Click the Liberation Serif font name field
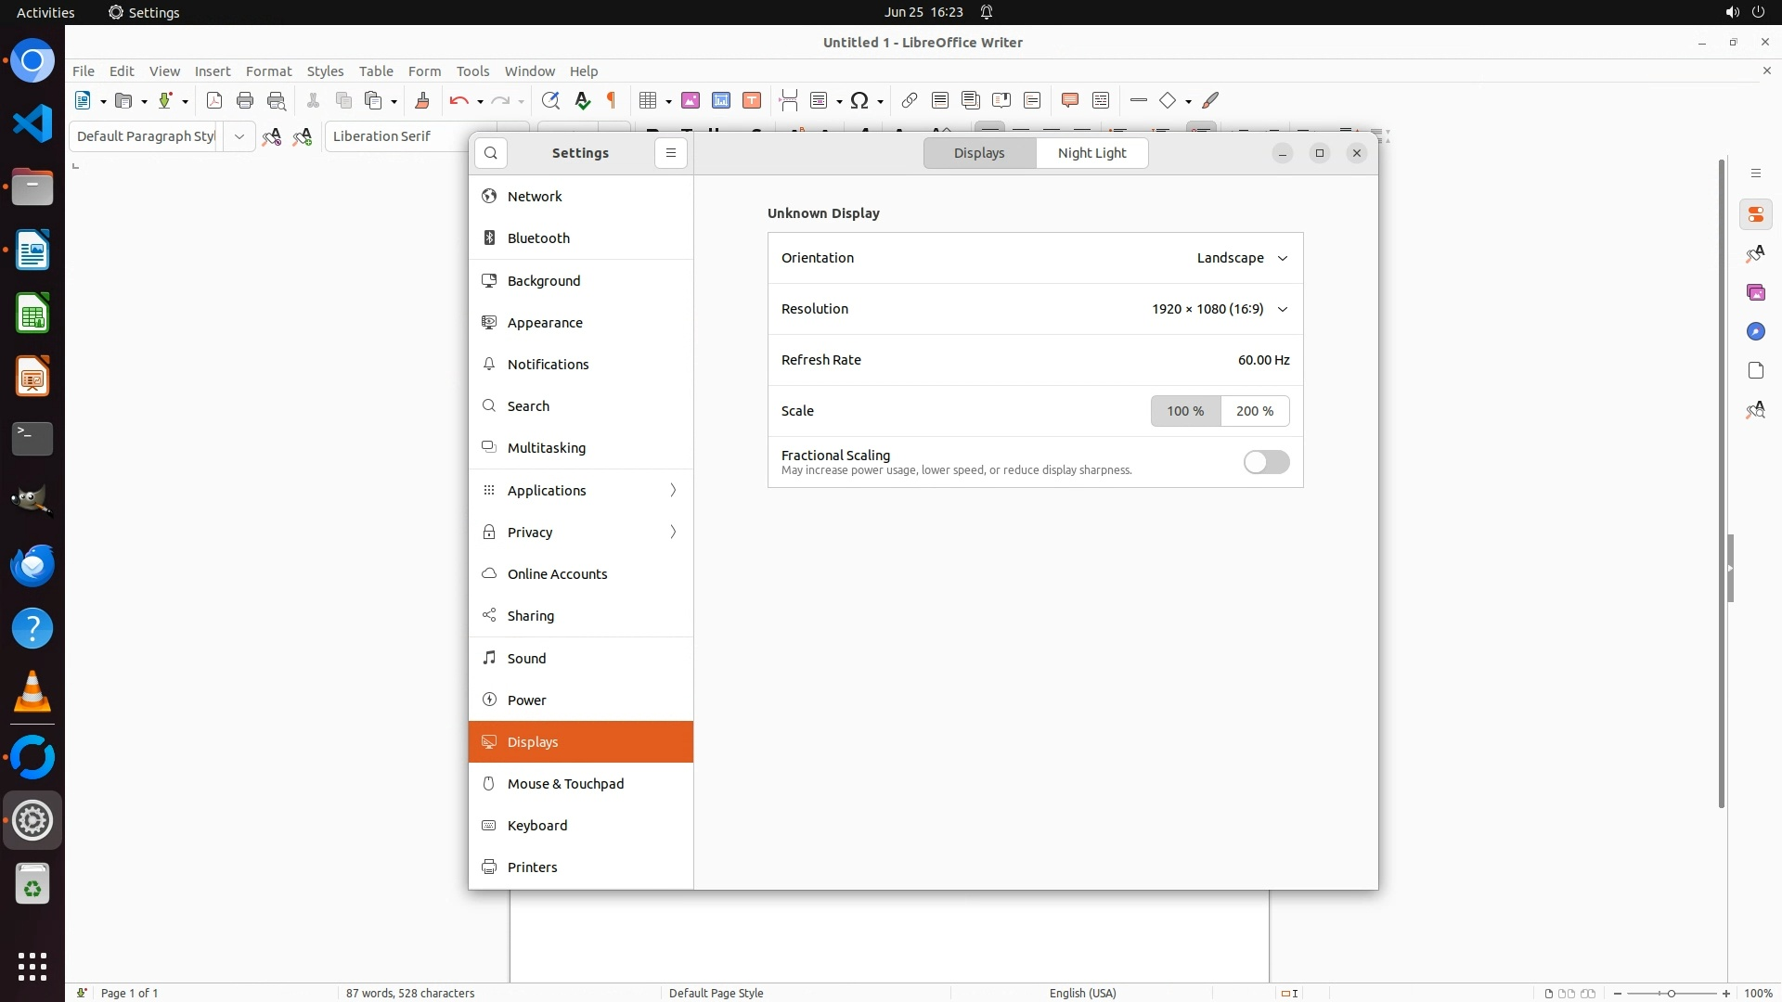 399,136
